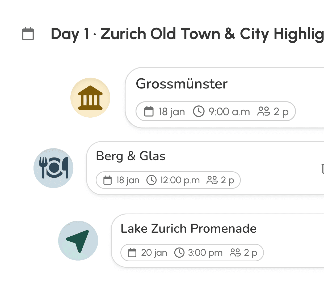The height and width of the screenshot is (294, 324).
Task: Change the 12:00 p.m time on Berg & Glas
Action: point(180,180)
